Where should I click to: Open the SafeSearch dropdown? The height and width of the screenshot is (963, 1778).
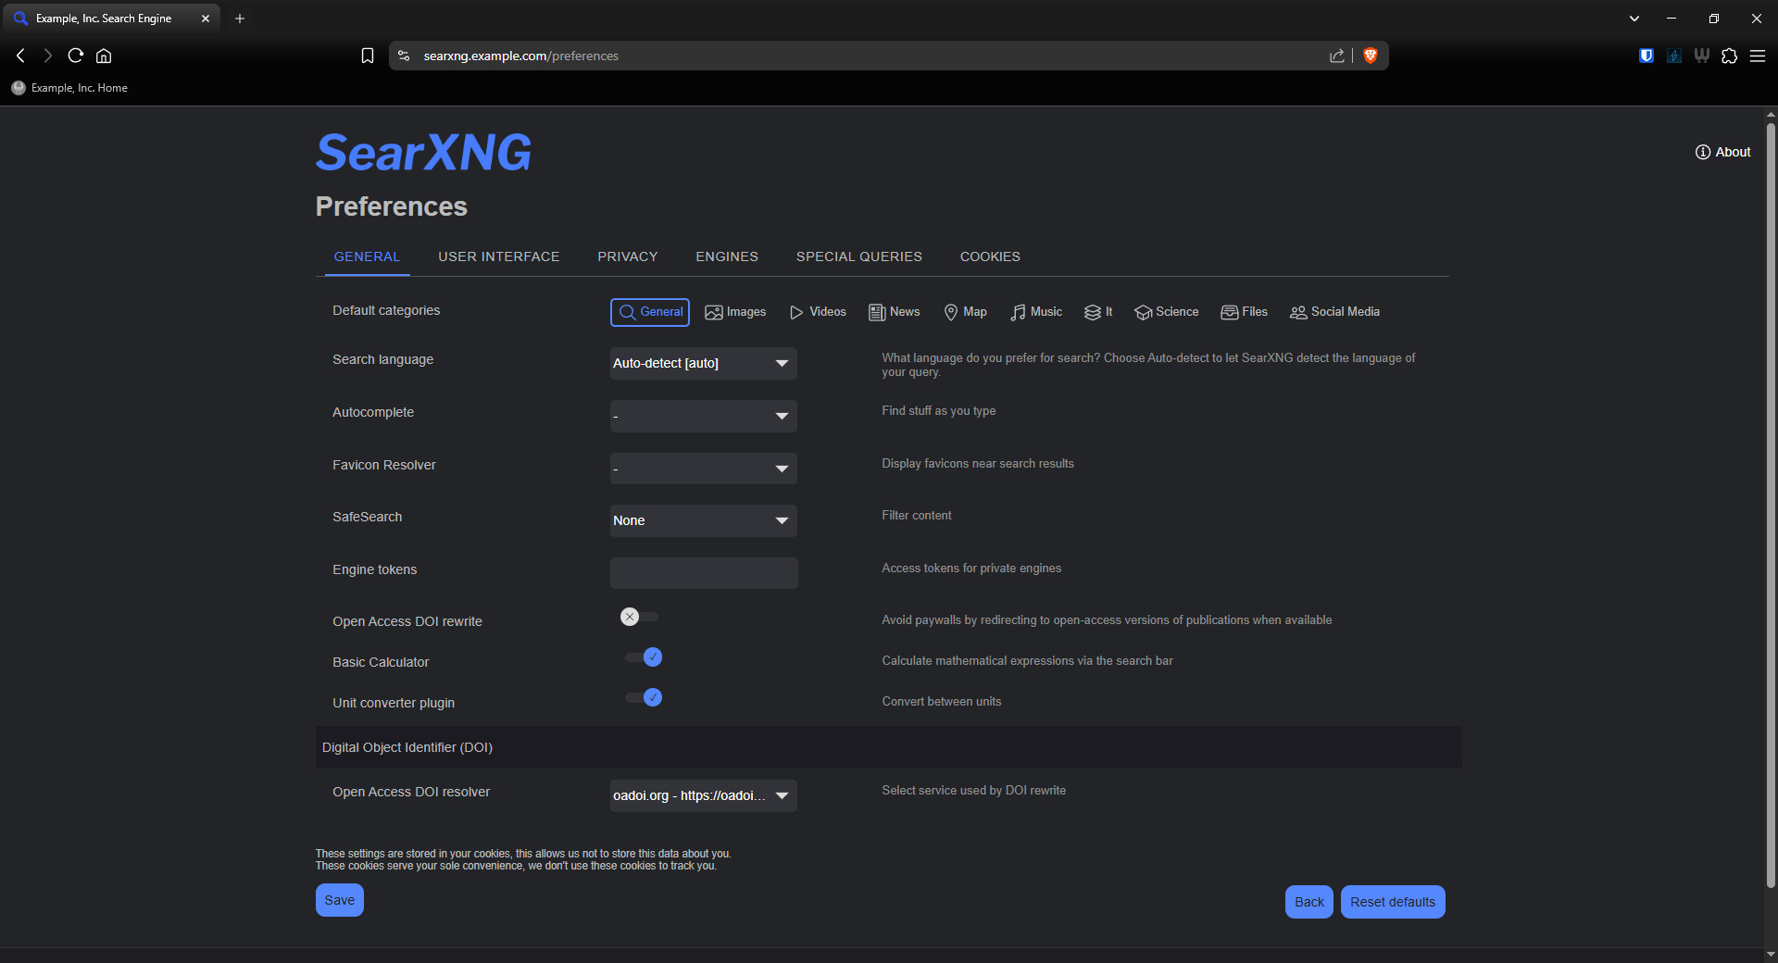click(x=703, y=520)
